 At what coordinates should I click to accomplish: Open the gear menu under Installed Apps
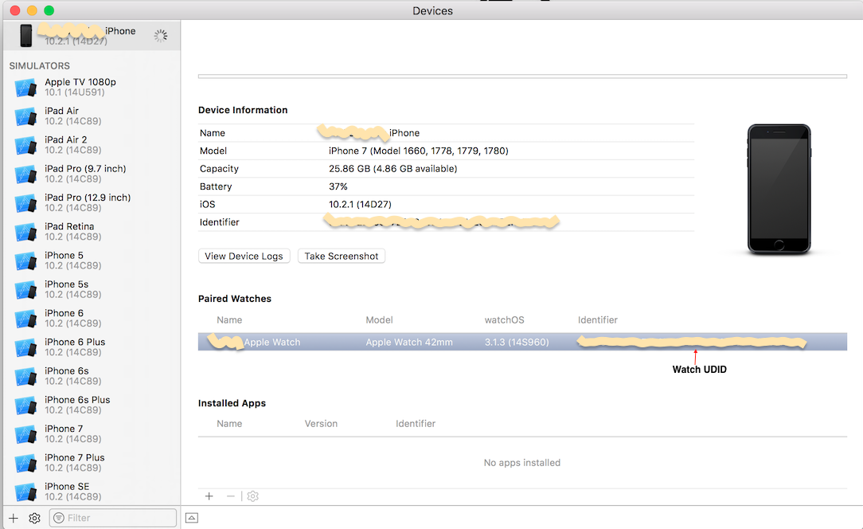click(x=252, y=496)
